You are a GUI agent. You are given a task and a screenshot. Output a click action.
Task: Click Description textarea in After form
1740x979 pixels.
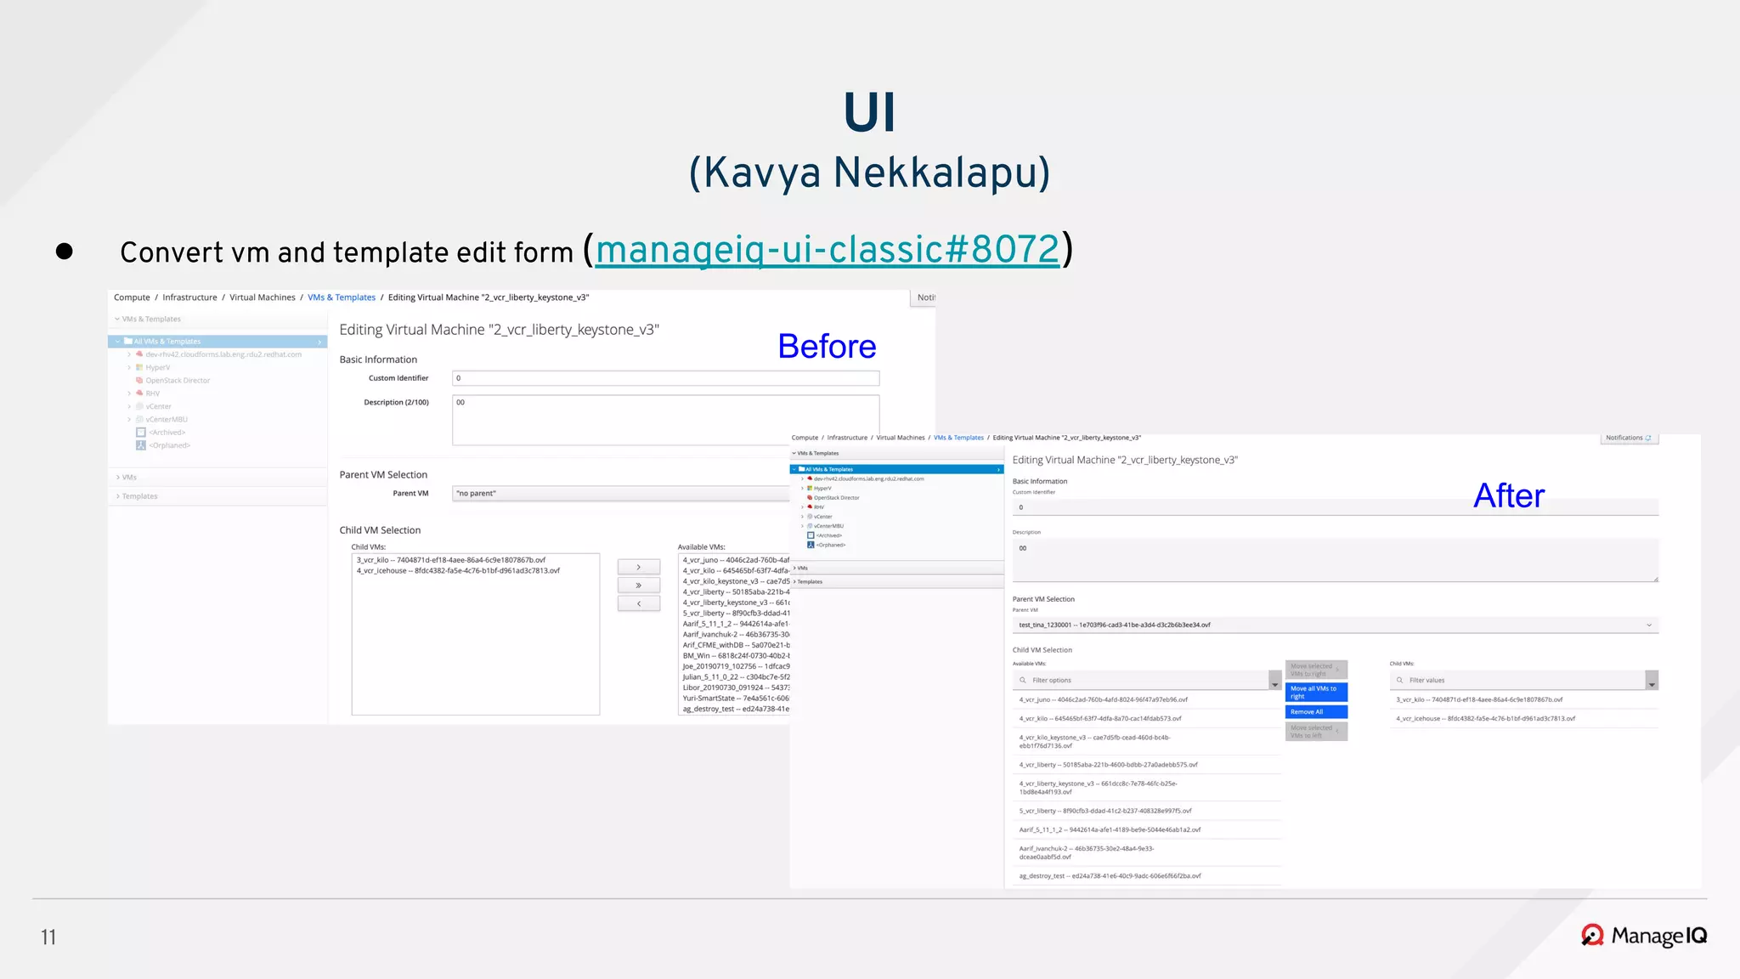pos(1335,560)
